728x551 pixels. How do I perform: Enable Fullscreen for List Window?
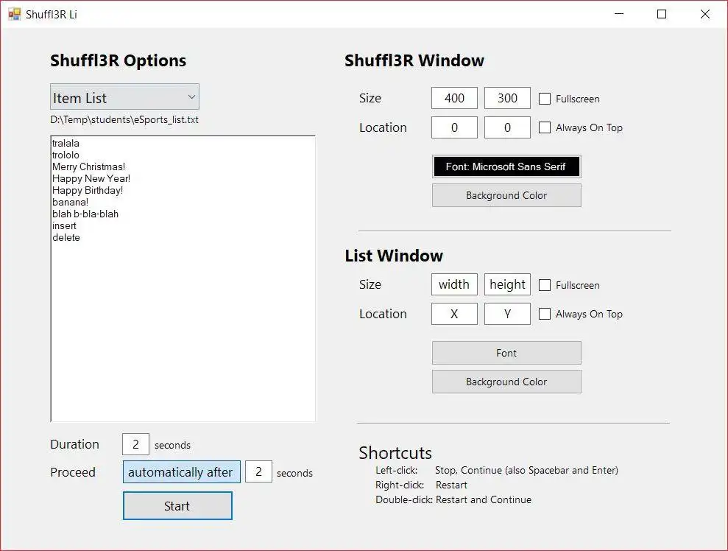pos(545,285)
